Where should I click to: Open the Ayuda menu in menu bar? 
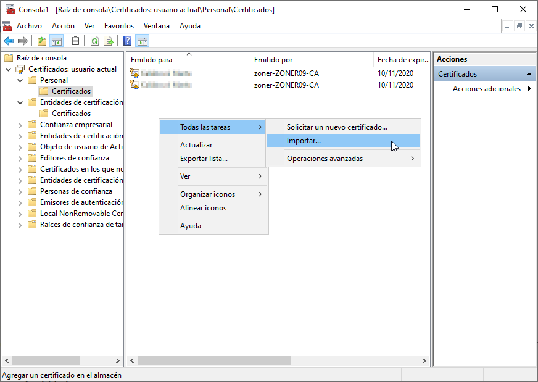[190, 26]
